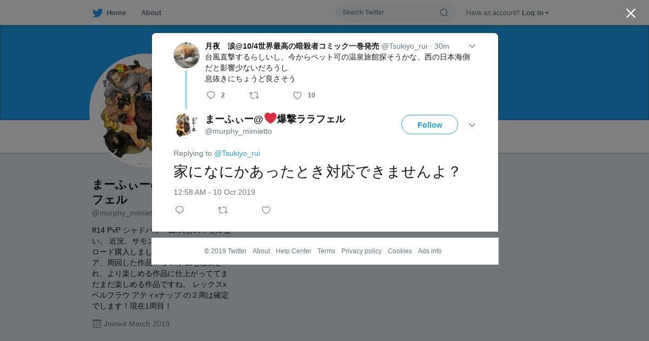The height and width of the screenshot is (341, 649).
Task: Close the tweet overlay with the X
Action: click(x=631, y=13)
